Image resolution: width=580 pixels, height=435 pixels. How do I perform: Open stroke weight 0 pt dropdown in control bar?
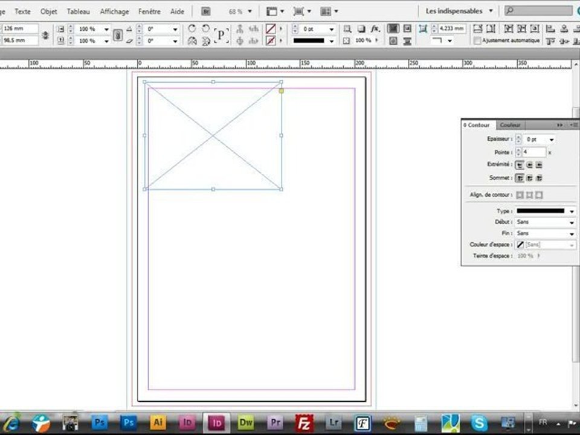pos(332,29)
